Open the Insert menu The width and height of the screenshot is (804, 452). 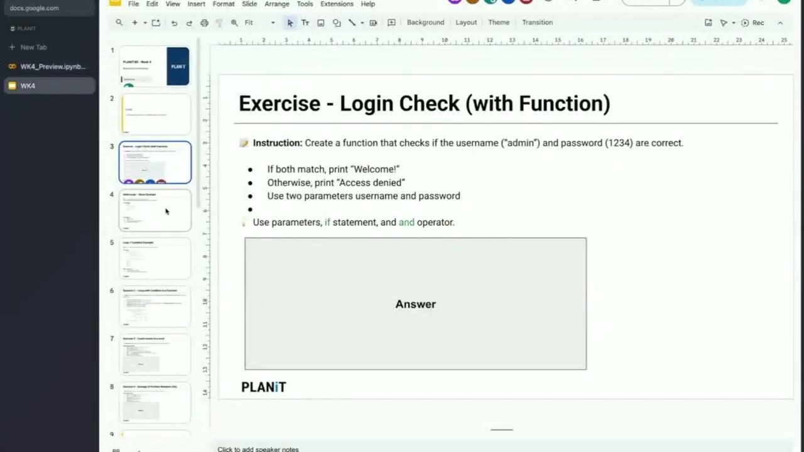tap(196, 4)
